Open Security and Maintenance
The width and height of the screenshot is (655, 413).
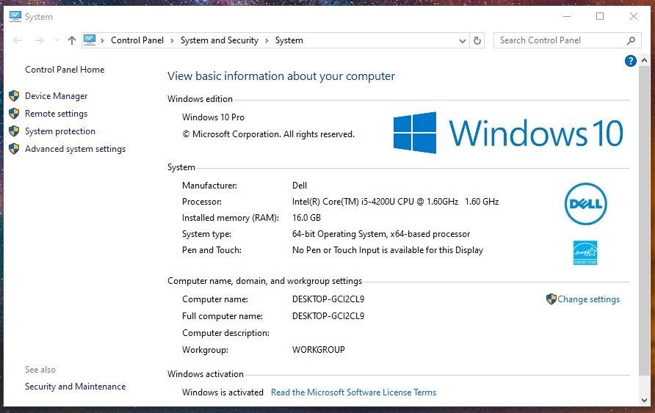pyautogui.click(x=75, y=387)
